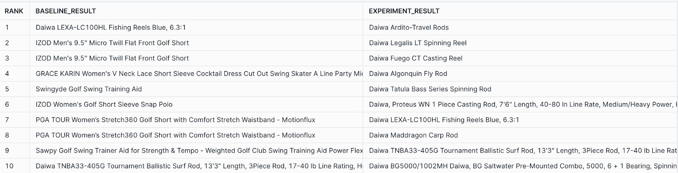Click the RANK column header
Image resolution: width=678 pixels, height=173 pixels.
tap(14, 11)
